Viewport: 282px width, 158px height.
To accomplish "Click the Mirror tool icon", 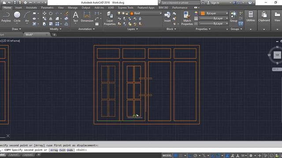I will coord(51,18).
